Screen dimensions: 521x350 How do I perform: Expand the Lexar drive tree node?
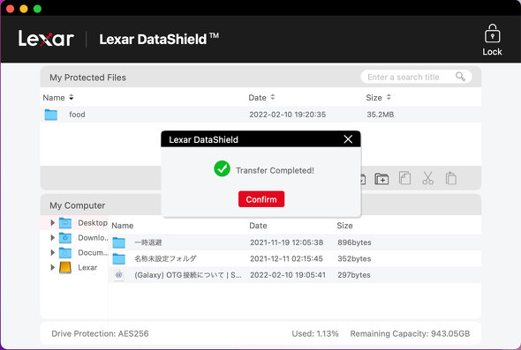52,267
